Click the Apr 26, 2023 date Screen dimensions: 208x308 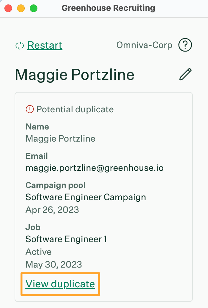click(x=52, y=210)
